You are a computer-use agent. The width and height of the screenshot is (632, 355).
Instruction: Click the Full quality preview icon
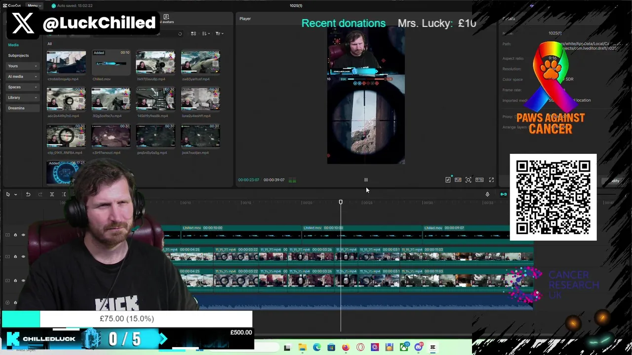click(x=458, y=180)
